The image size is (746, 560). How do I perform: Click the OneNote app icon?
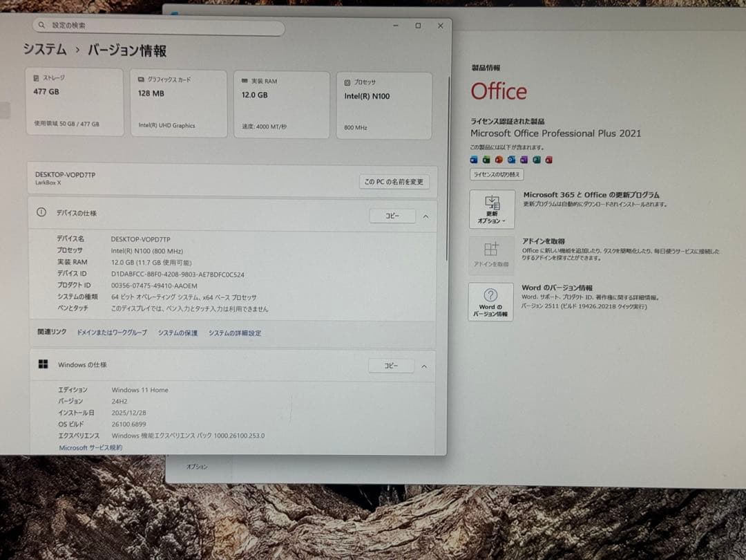point(524,160)
